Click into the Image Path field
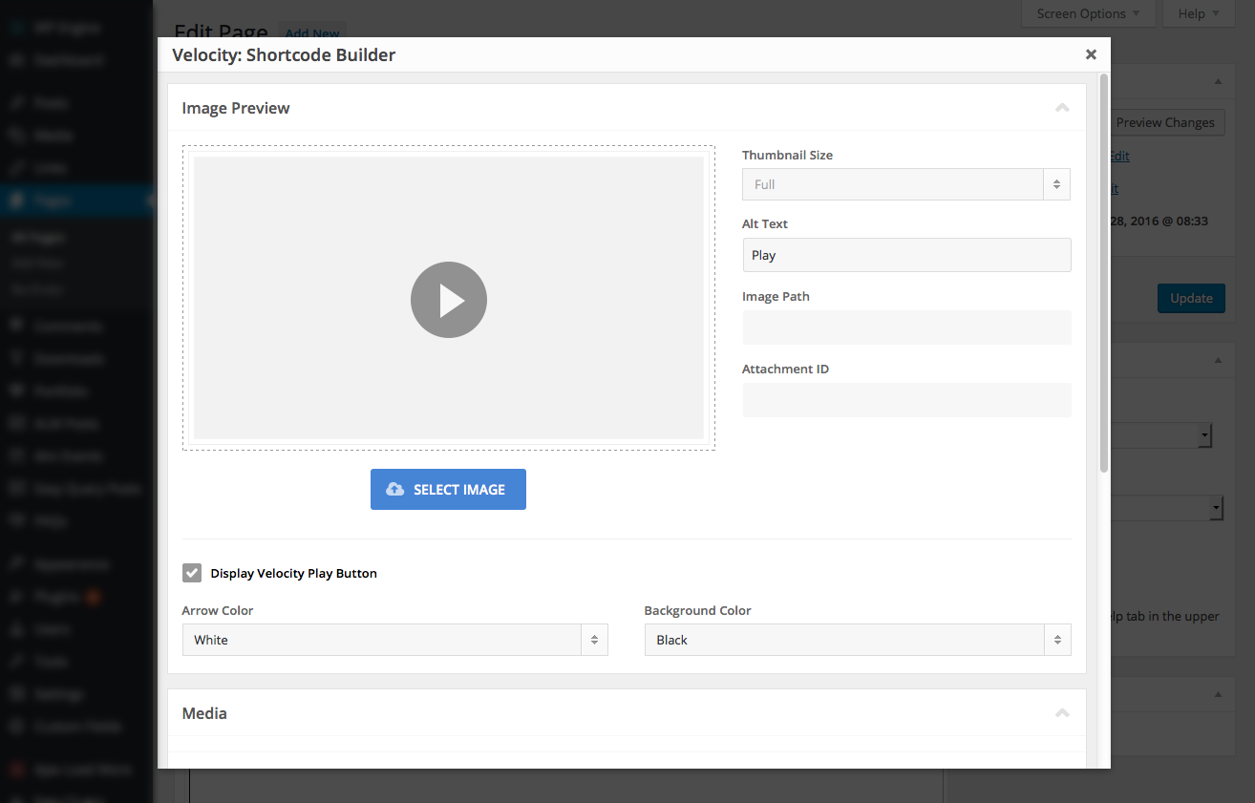Image resolution: width=1255 pixels, height=803 pixels. coord(906,328)
